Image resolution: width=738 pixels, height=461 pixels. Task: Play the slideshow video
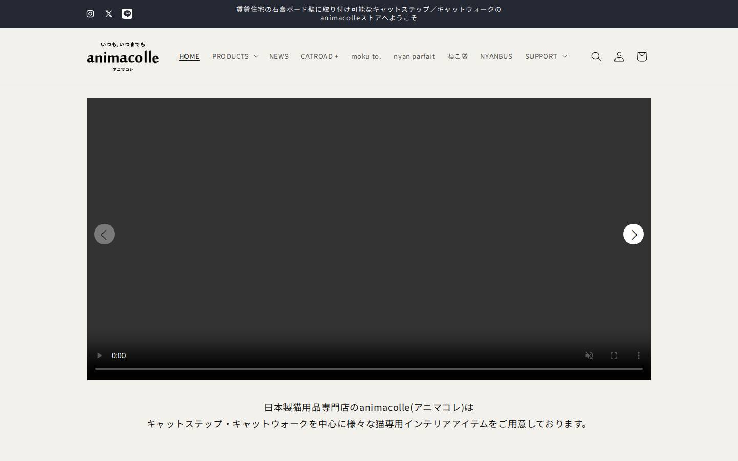click(99, 355)
